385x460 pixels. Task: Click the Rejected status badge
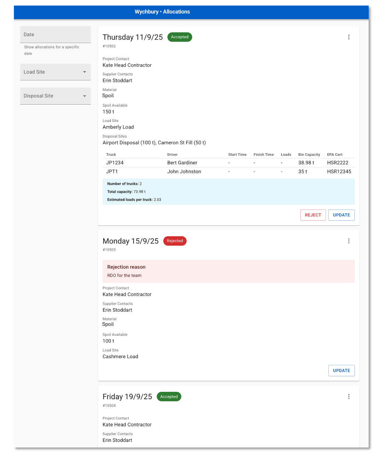coord(175,241)
